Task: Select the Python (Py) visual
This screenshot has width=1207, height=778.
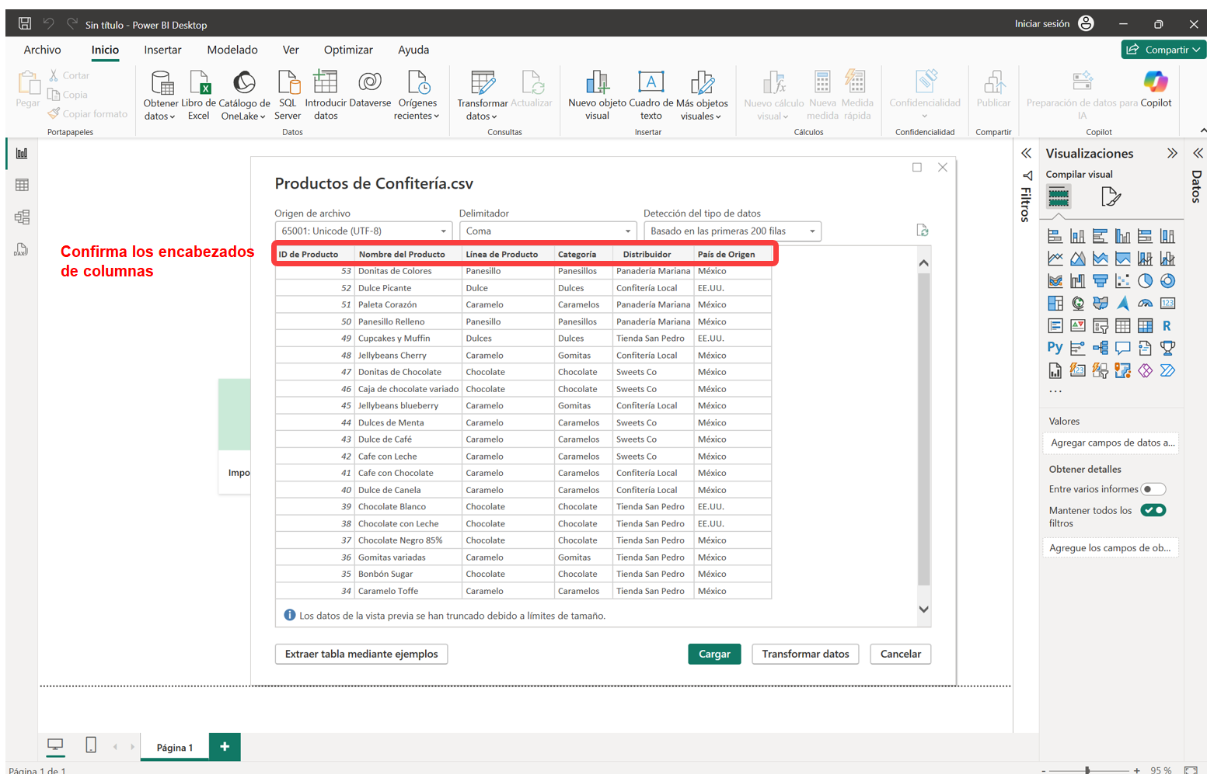Action: coord(1055,348)
